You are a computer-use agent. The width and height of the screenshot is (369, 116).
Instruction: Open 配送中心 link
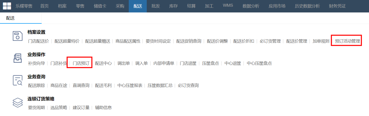coord(103,63)
